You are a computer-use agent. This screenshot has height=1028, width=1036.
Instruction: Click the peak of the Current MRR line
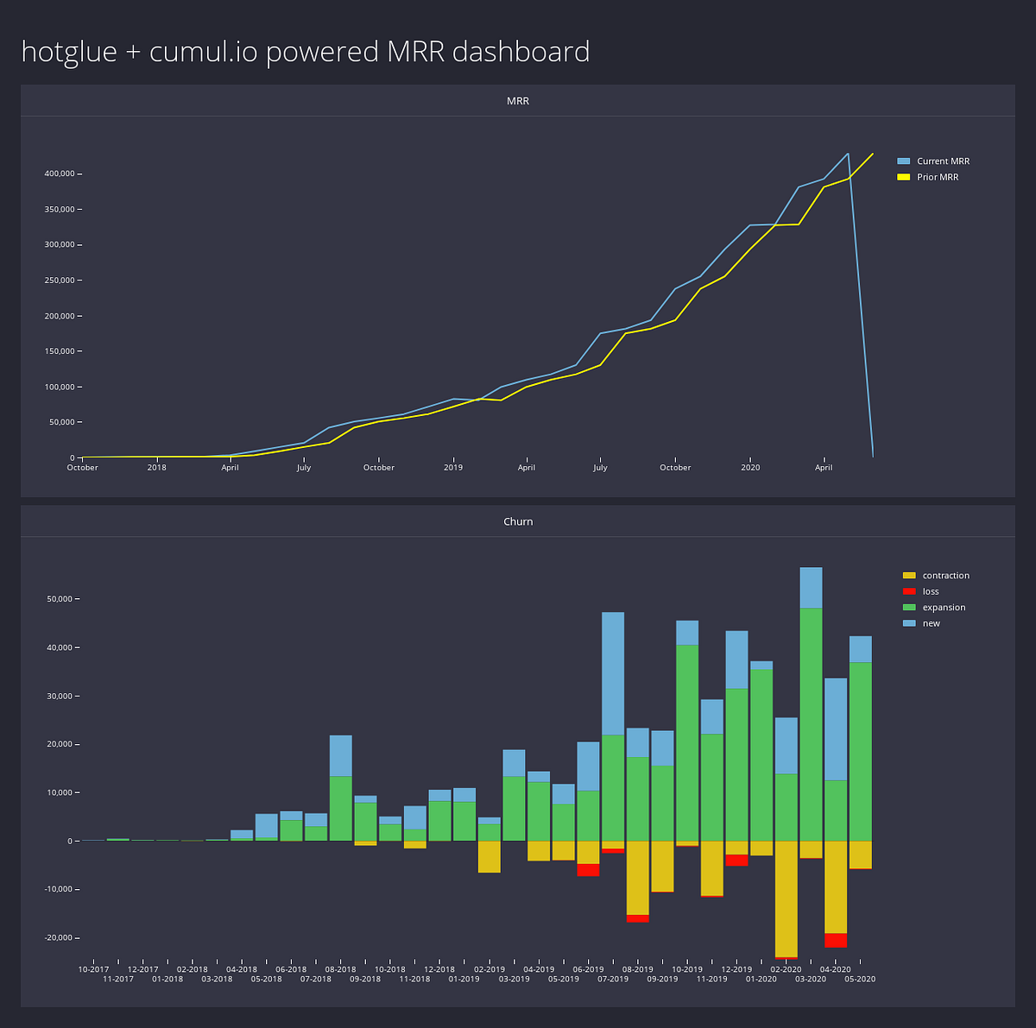848,154
